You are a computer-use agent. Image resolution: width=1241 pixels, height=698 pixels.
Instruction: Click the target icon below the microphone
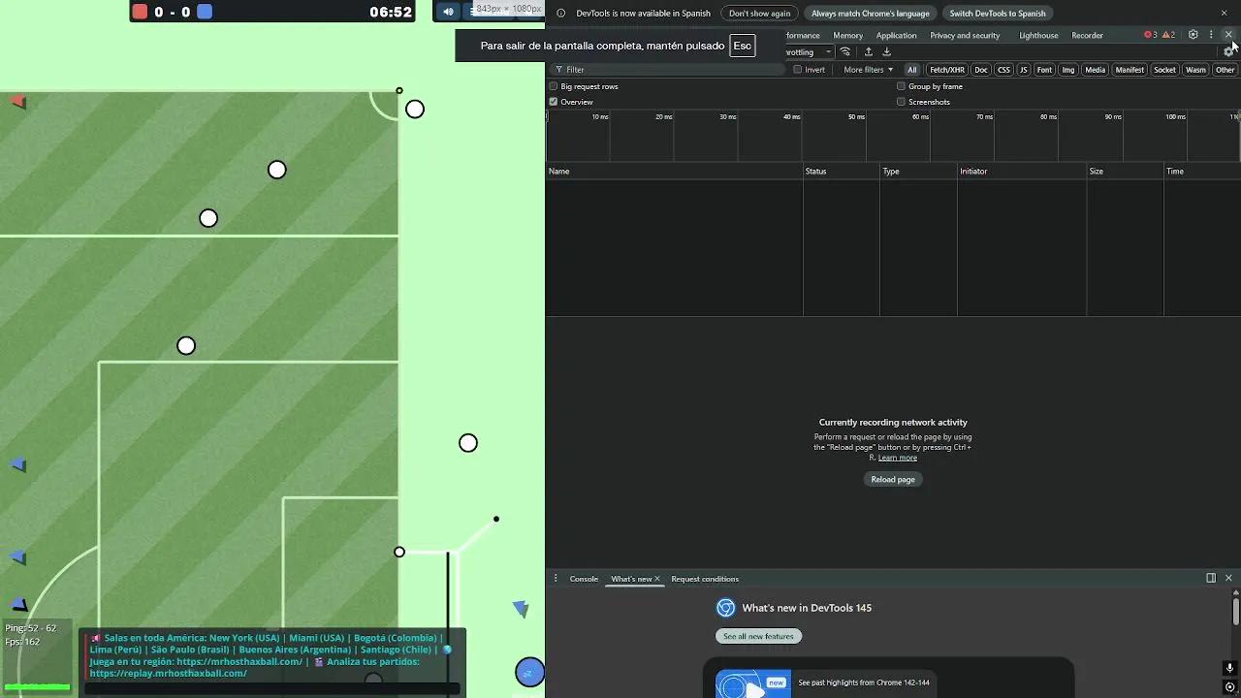[x=1229, y=687]
